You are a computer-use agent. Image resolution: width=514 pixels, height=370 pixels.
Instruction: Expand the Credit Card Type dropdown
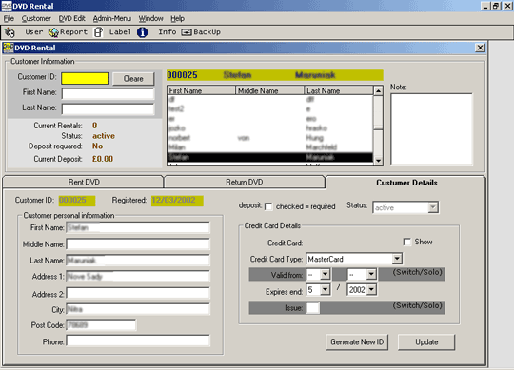[397, 259]
